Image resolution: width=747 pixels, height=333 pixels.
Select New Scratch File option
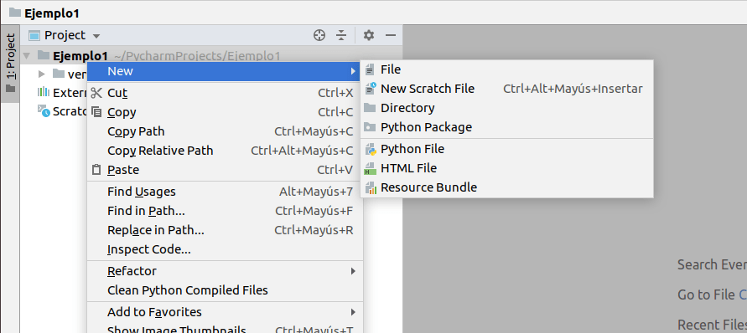(x=507, y=89)
